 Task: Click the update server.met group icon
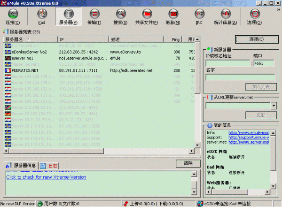[x=209, y=97]
